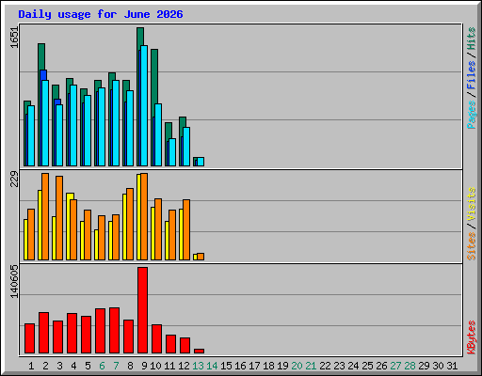Screen dimensions: 482x376
Task: Click green weekend day label 14
Action: pyautogui.click(x=212, y=366)
